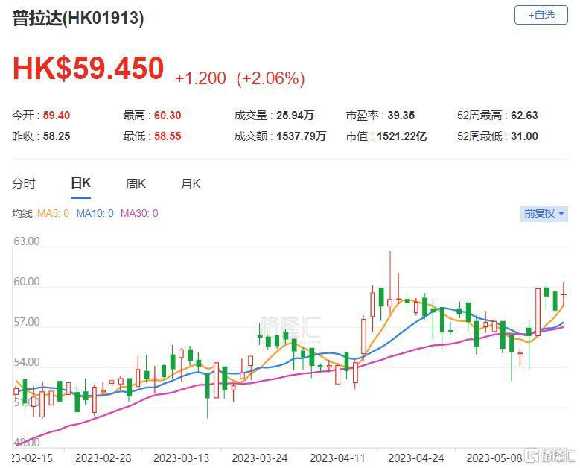Open the 月K monthly chart tab
The height and width of the screenshot is (468, 580).
(191, 183)
